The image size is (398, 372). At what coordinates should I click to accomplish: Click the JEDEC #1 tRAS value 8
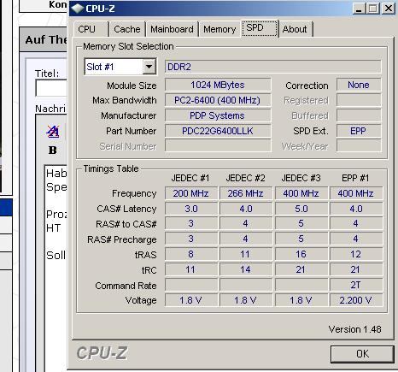pos(191,254)
